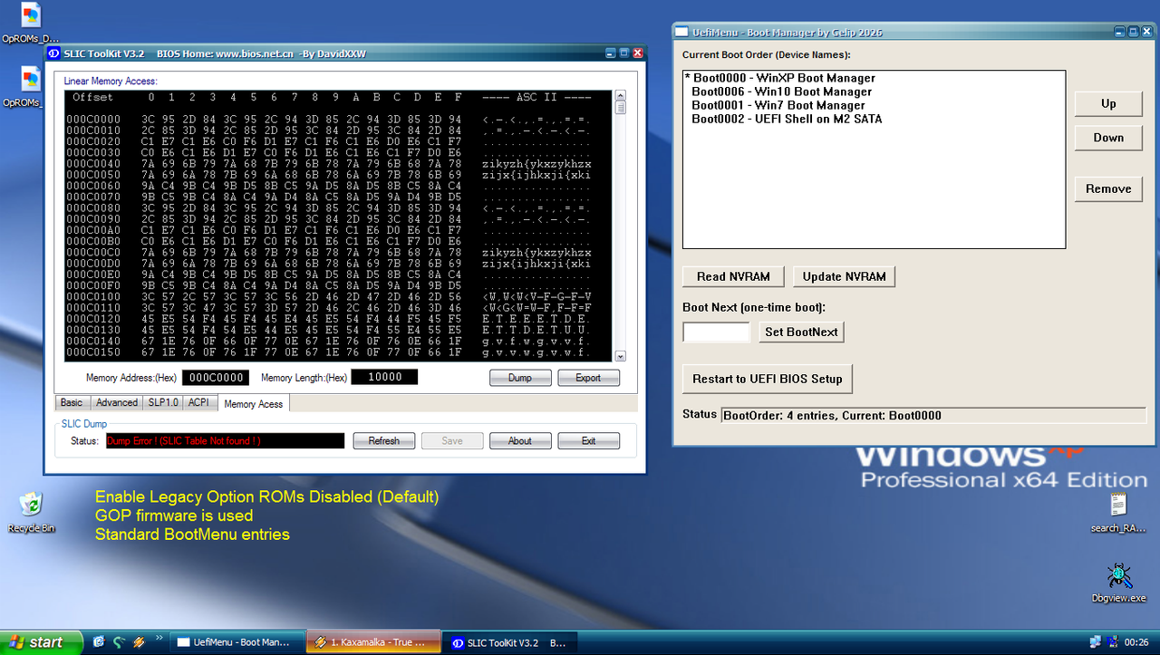Click hex row at offset 000C0100

point(328,297)
